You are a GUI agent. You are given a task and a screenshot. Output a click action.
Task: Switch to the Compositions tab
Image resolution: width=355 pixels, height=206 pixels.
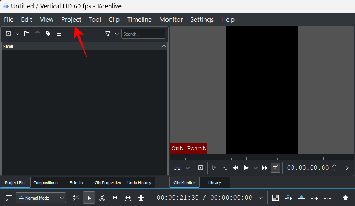pos(45,182)
